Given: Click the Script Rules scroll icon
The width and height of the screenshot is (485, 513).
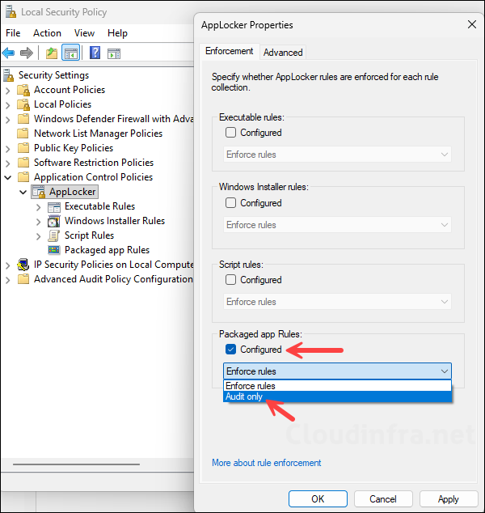Looking at the screenshot, I should pyautogui.click(x=54, y=235).
